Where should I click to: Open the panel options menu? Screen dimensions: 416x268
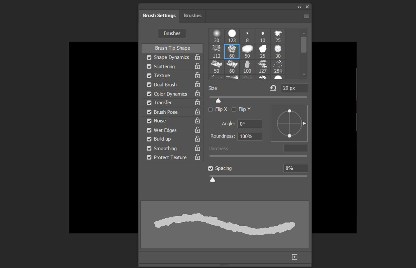306,16
